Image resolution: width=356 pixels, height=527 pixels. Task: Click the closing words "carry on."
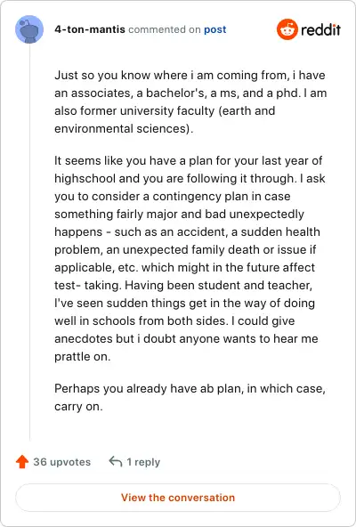[78, 407]
